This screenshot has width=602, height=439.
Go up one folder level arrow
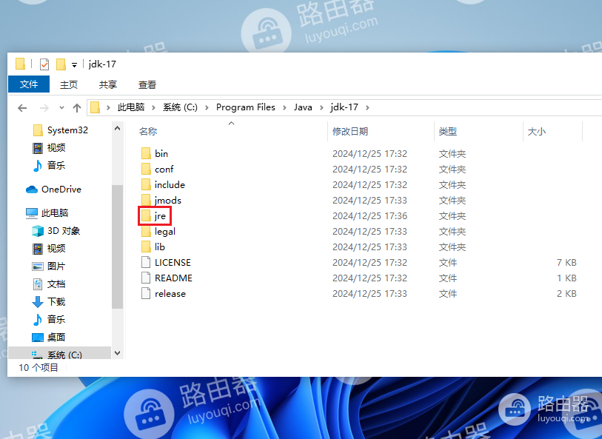(x=77, y=108)
